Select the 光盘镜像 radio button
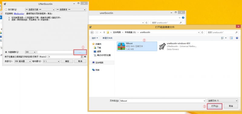The image size is (242, 114). pyautogui.click(x=6, y=52)
